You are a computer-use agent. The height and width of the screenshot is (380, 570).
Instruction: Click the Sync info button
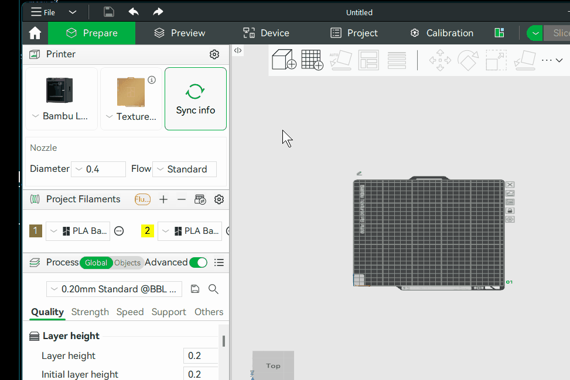pyautogui.click(x=196, y=99)
